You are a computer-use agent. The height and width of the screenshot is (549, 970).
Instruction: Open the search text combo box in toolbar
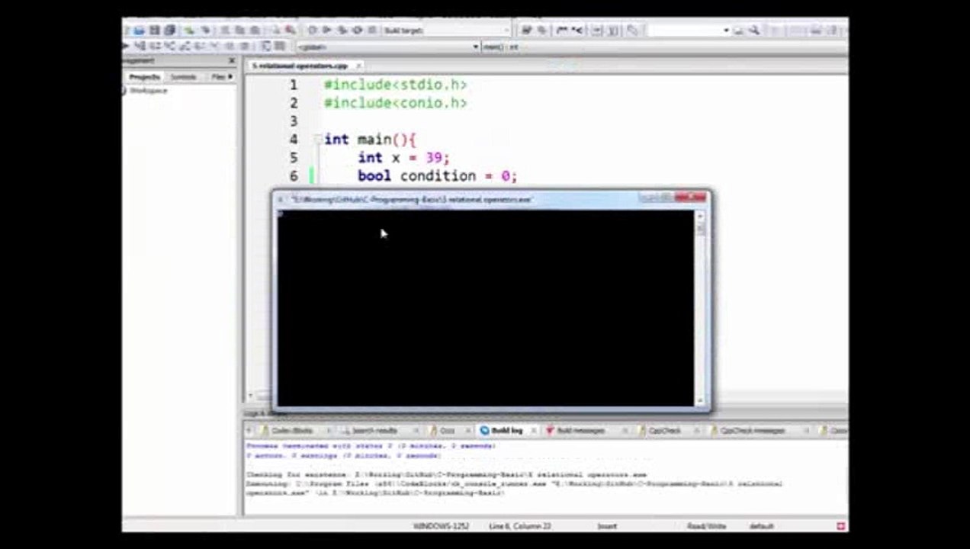coord(689,30)
